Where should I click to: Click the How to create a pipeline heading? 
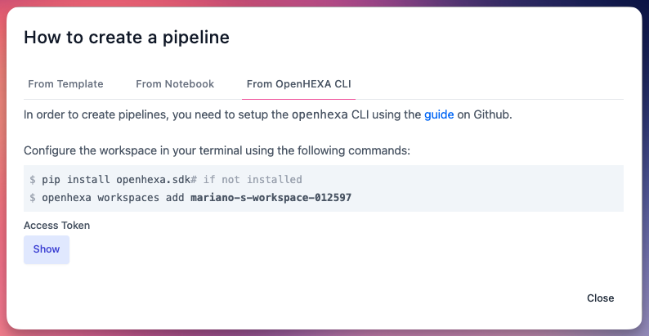[x=127, y=38]
